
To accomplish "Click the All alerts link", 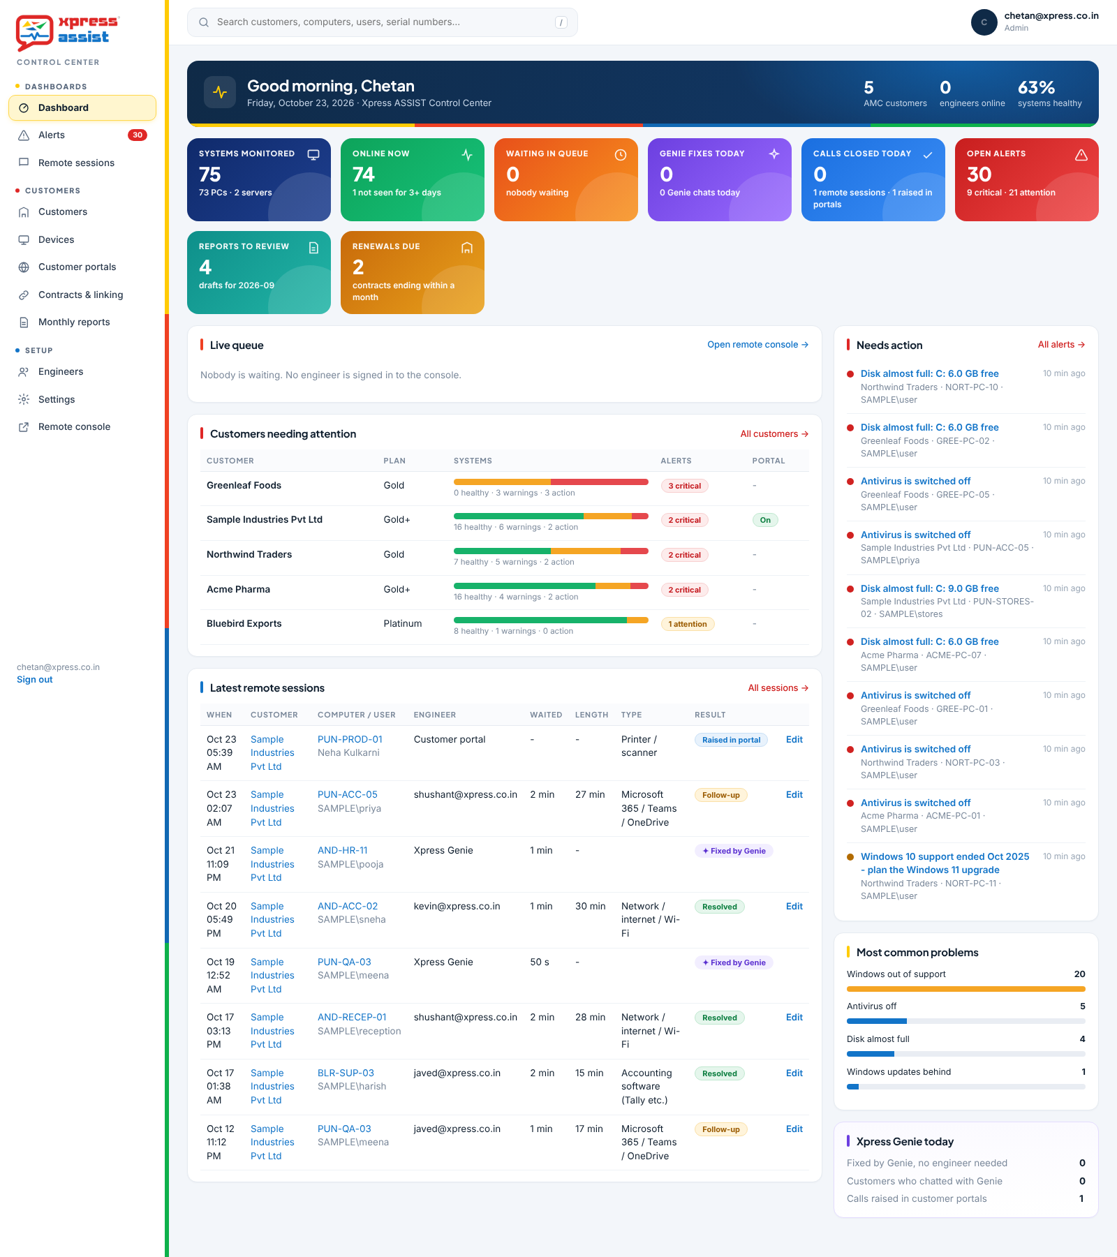I will [1061, 345].
